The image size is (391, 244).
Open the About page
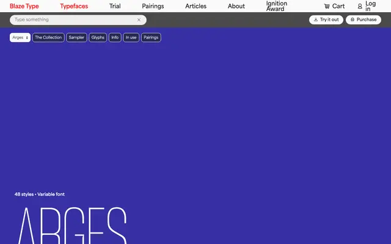[x=236, y=6]
